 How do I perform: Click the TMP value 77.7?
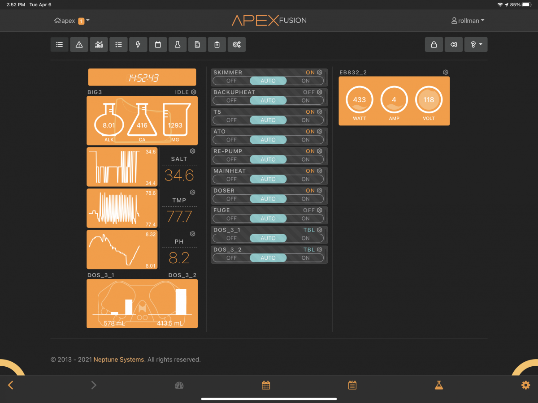179,217
